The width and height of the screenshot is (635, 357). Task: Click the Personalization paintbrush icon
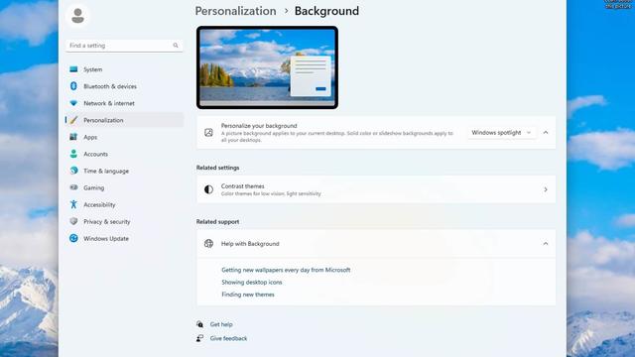coord(73,120)
